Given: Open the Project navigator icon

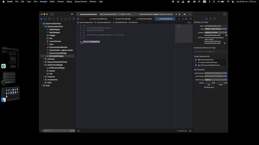Looking at the screenshot, I should click(41, 19).
